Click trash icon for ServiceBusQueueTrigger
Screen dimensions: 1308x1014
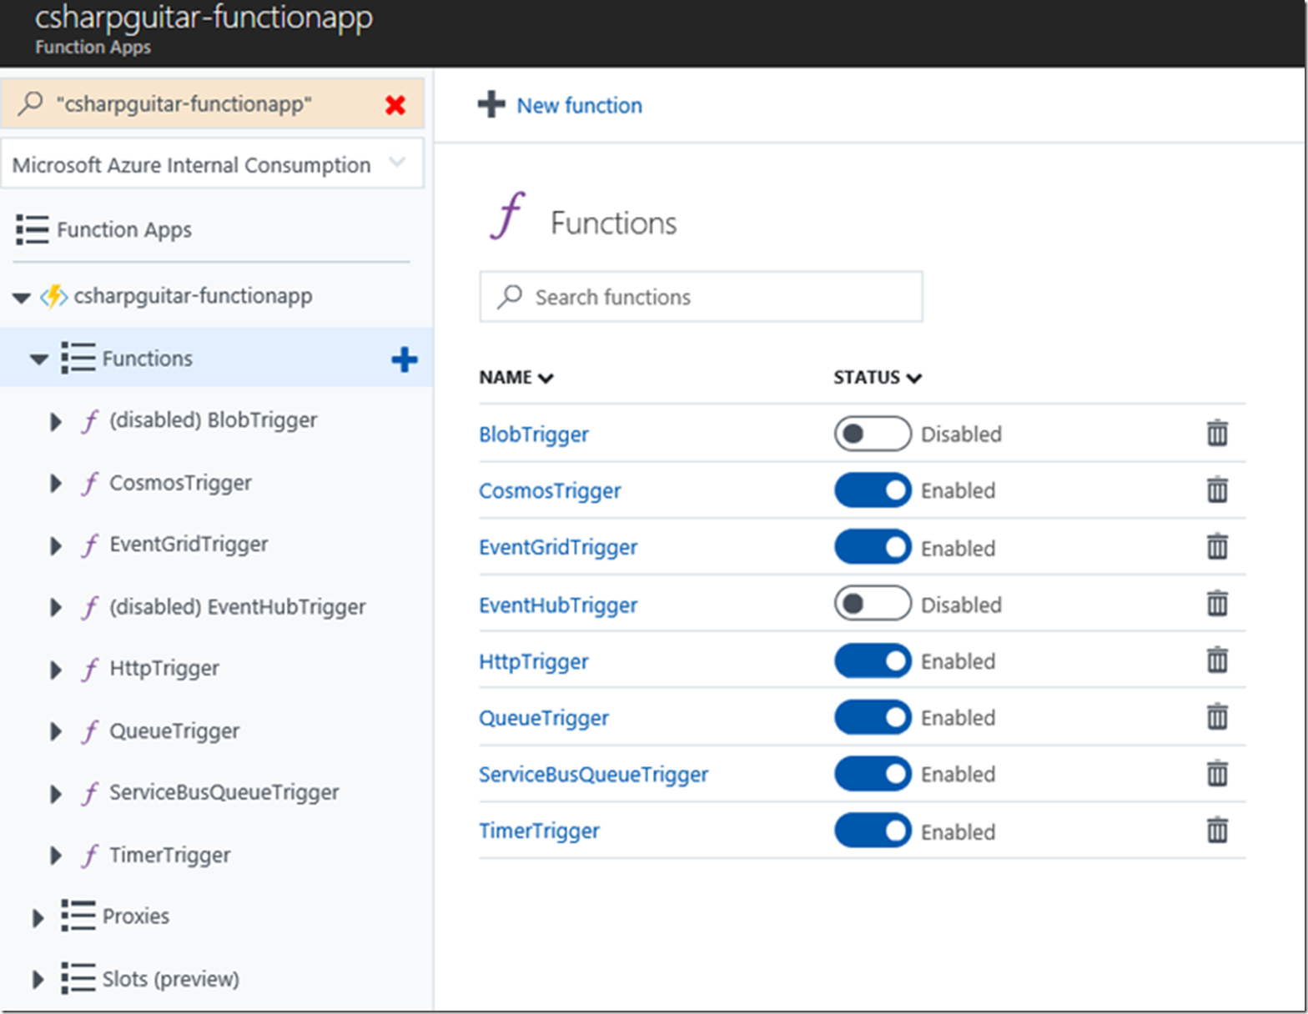(1217, 773)
